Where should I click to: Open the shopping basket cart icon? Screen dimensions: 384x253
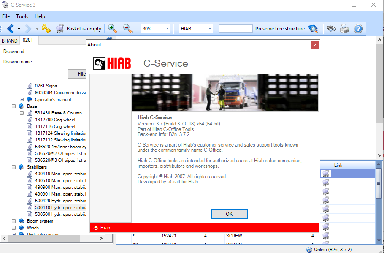coord(60,29)
